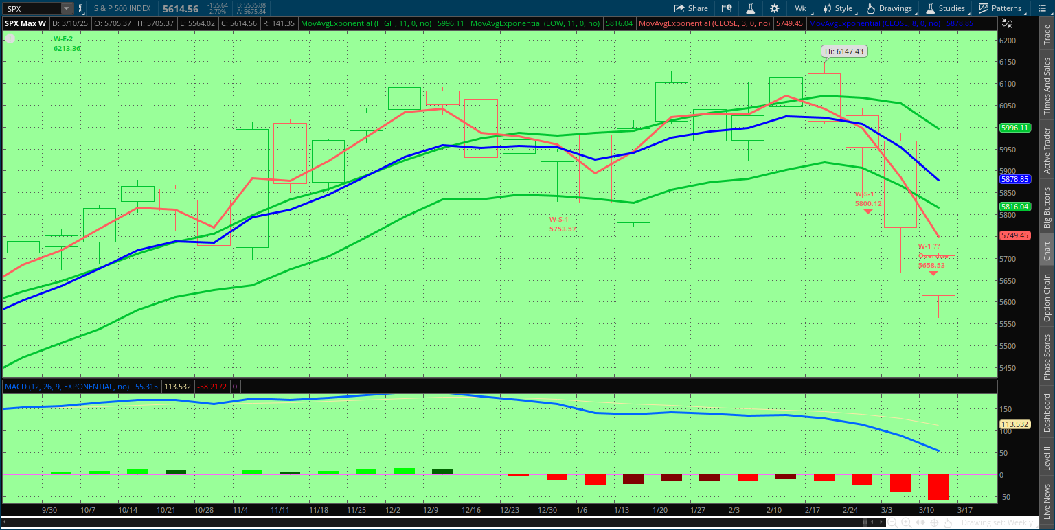Open chart settings gear
The width and height of the screenshot is (1055, 530).
(x=775, y=8)
